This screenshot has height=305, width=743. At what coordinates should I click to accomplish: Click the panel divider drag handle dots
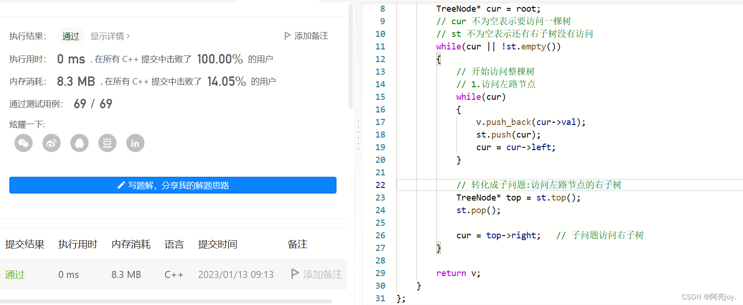pos(358,135)
